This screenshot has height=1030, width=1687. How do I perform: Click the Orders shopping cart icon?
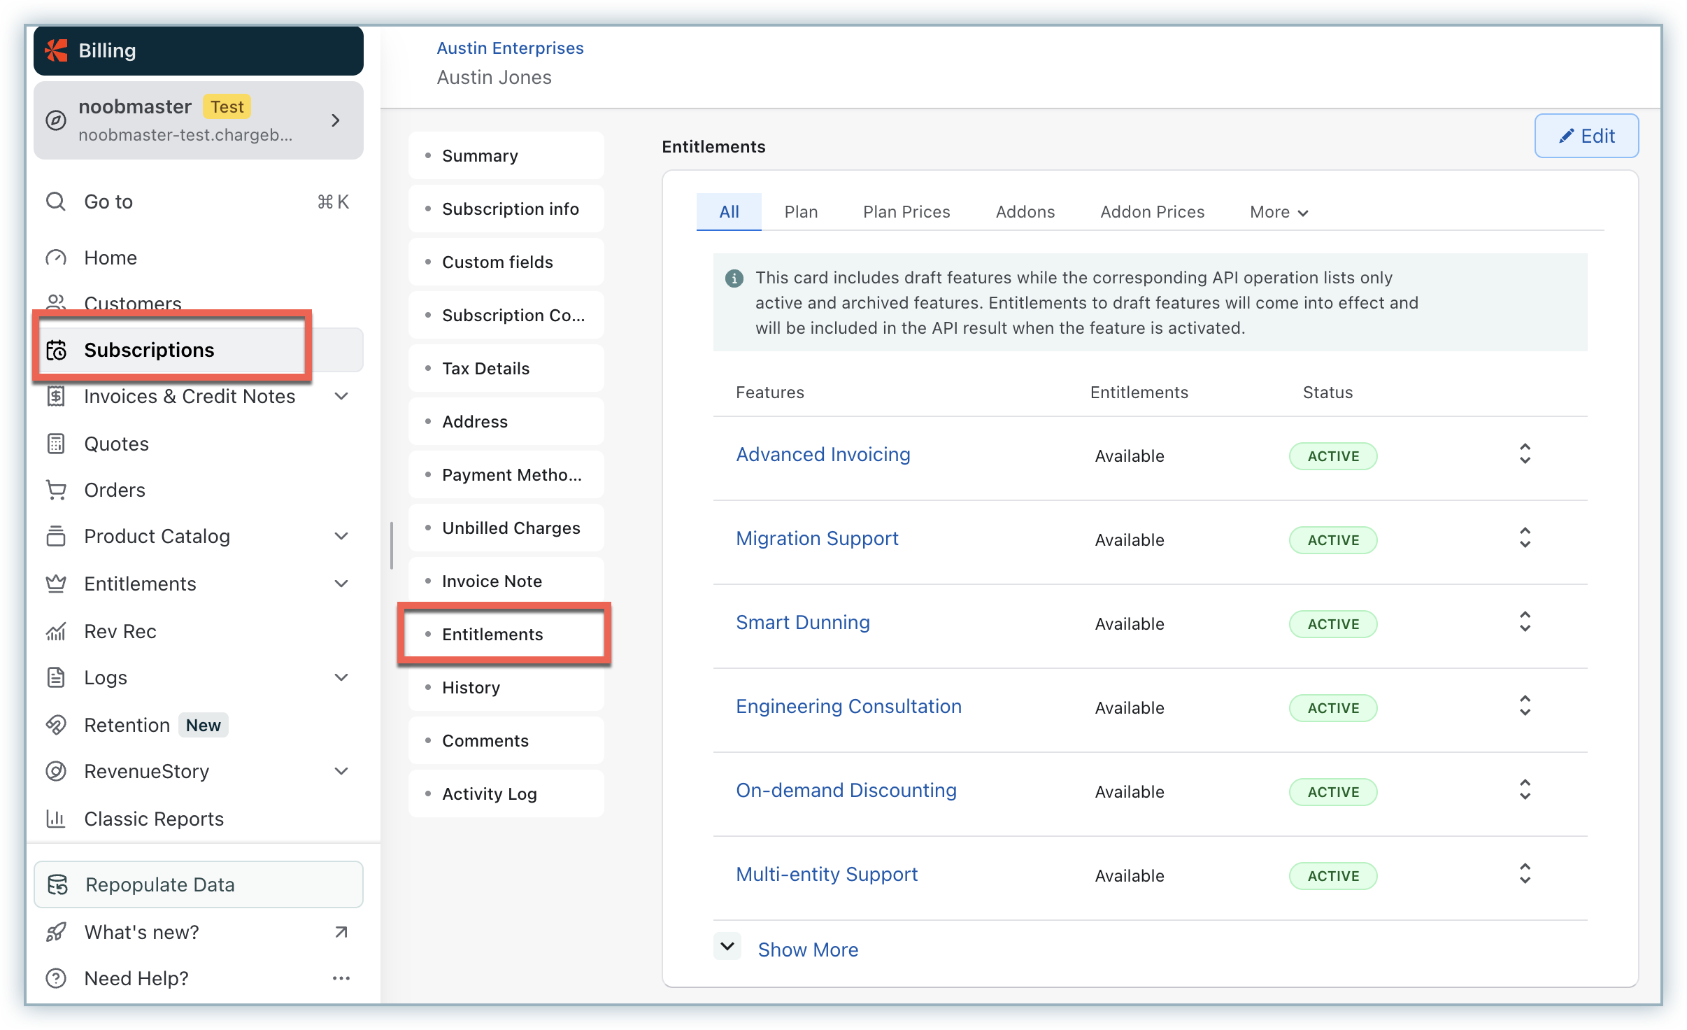pyautogui.click(x=56, y=490)
